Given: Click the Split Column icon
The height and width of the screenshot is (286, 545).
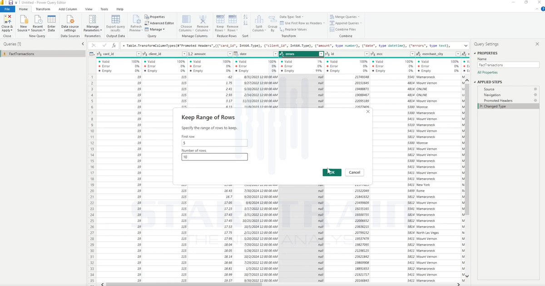Looking at the screenshot, I should pos(259,20).
